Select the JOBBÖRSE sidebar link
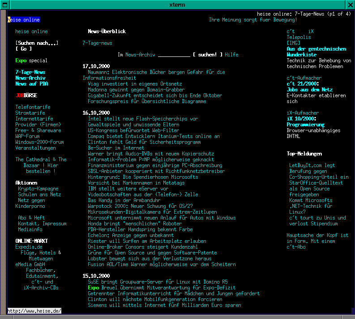Screen dimensions: 355x319 (x=26, y=95)
